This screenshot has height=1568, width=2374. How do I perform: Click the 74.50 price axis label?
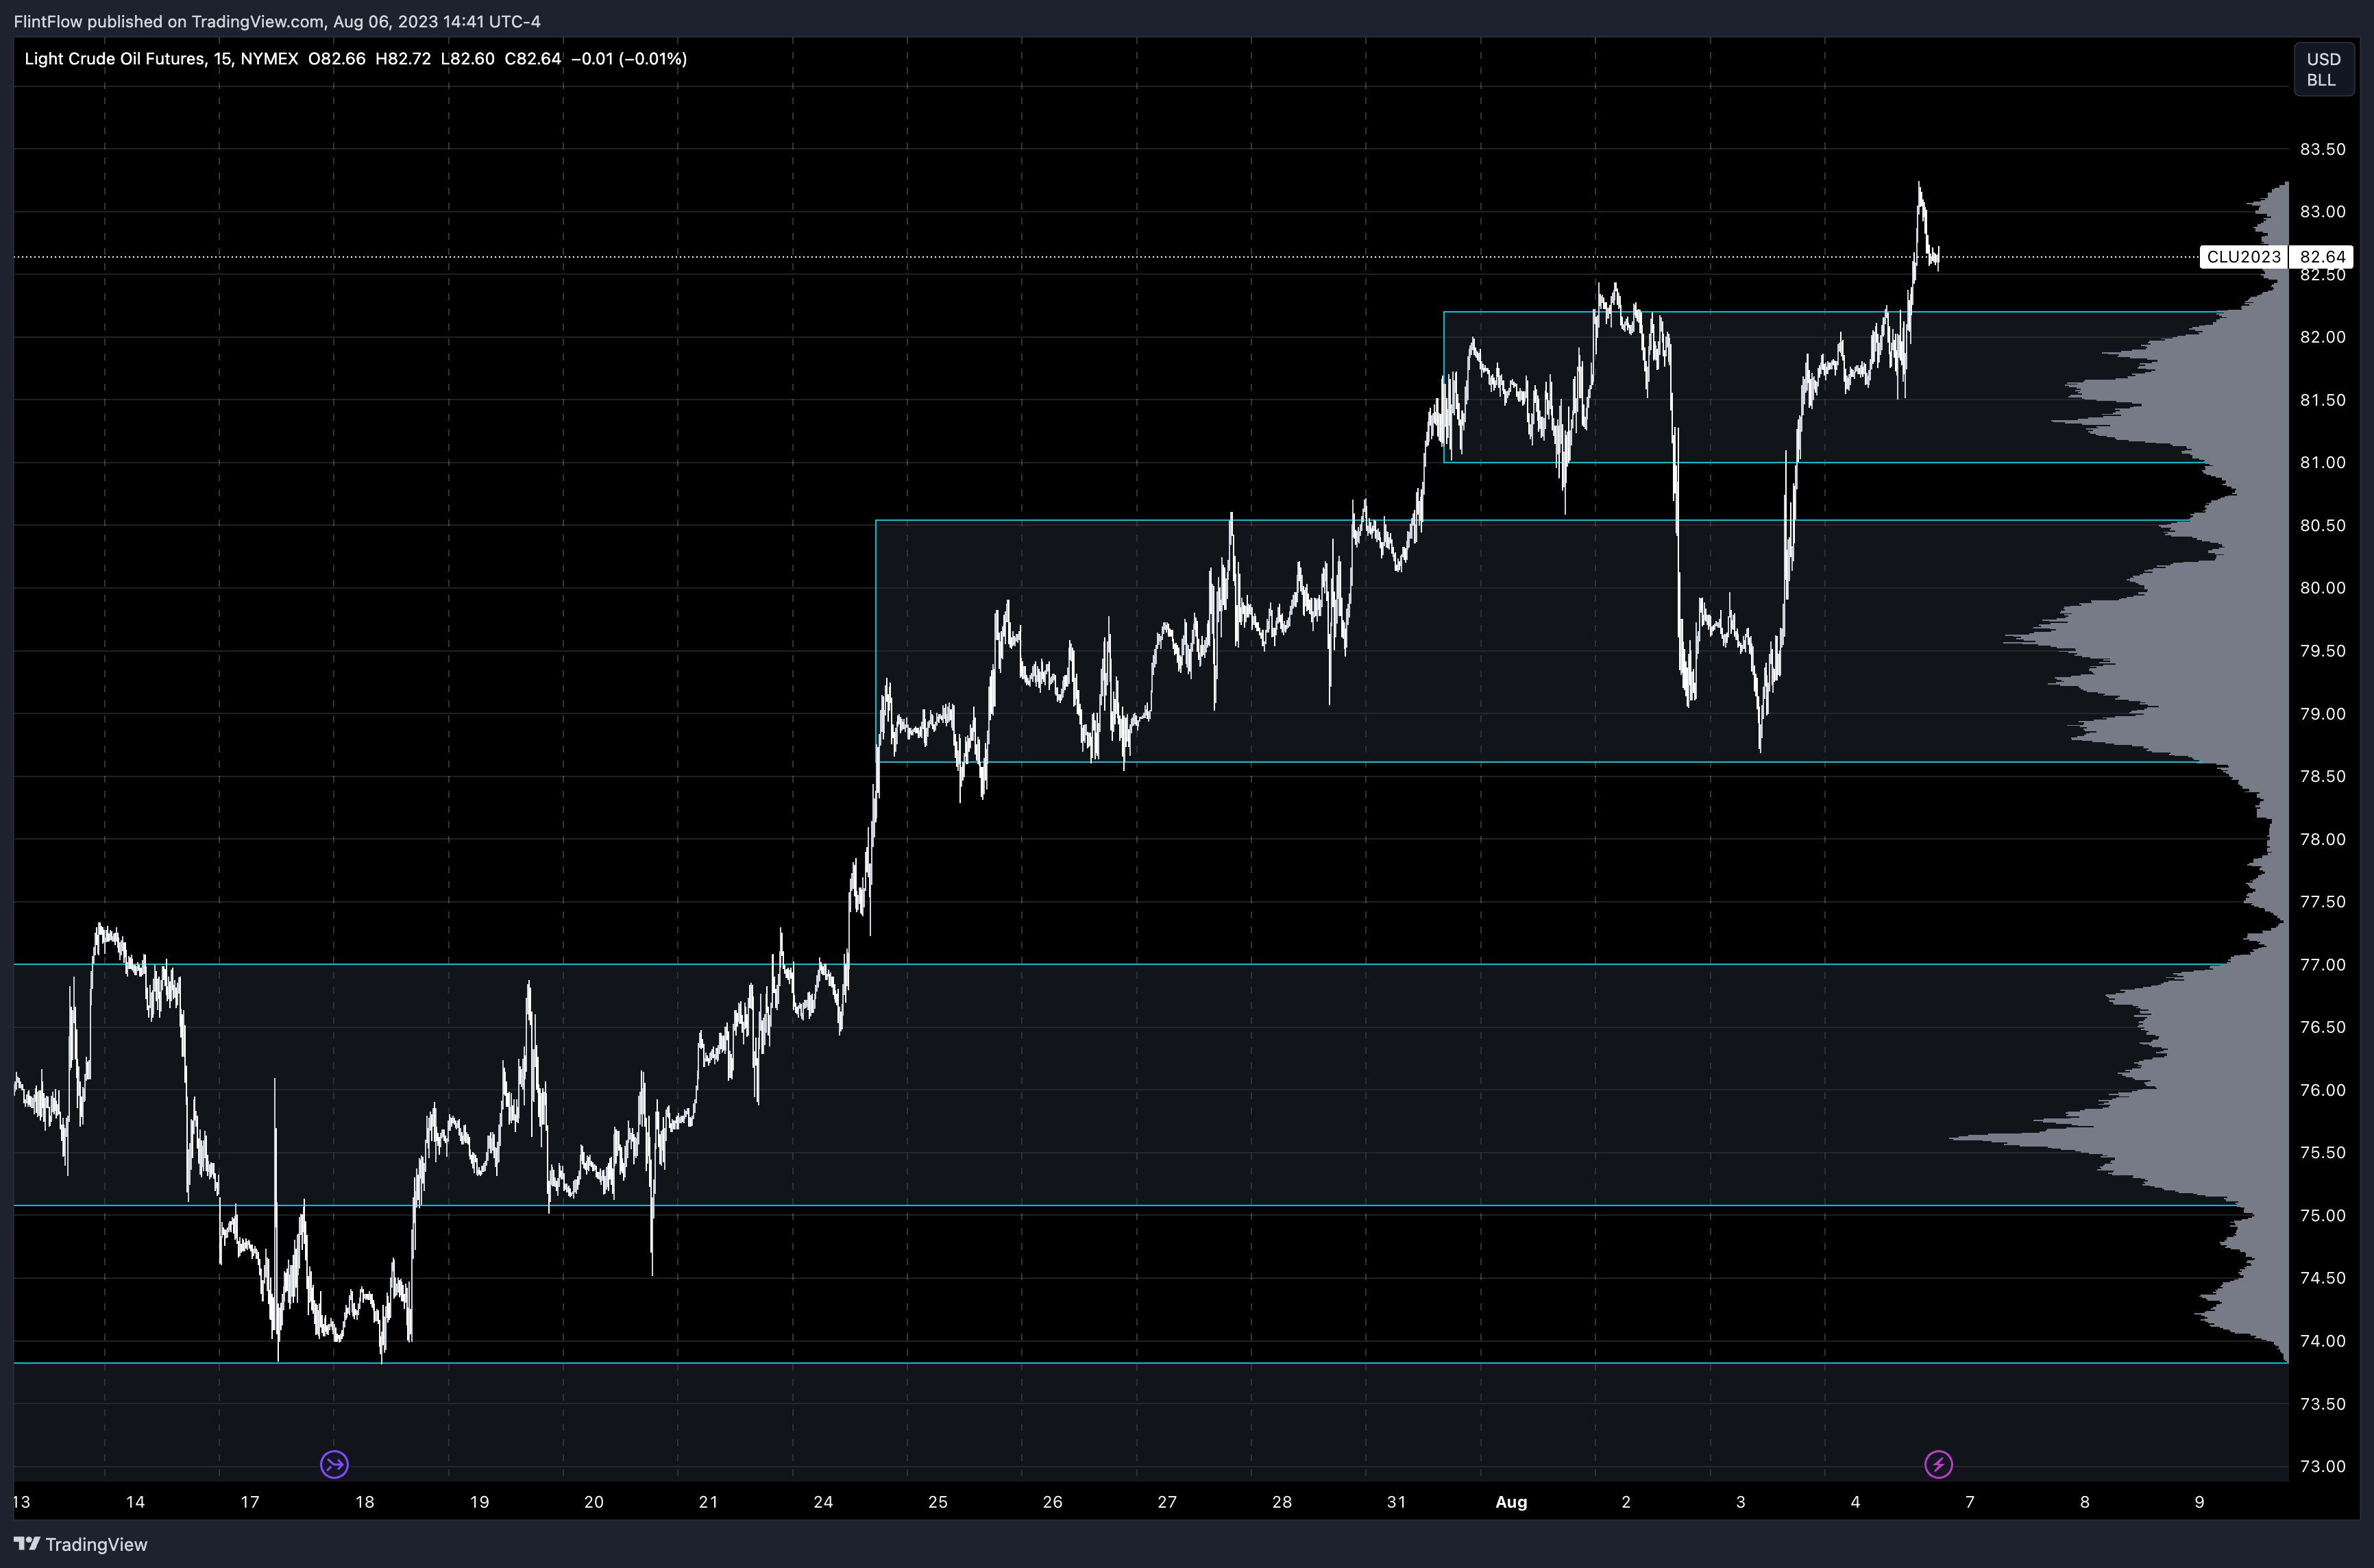click(2322, 1278)
